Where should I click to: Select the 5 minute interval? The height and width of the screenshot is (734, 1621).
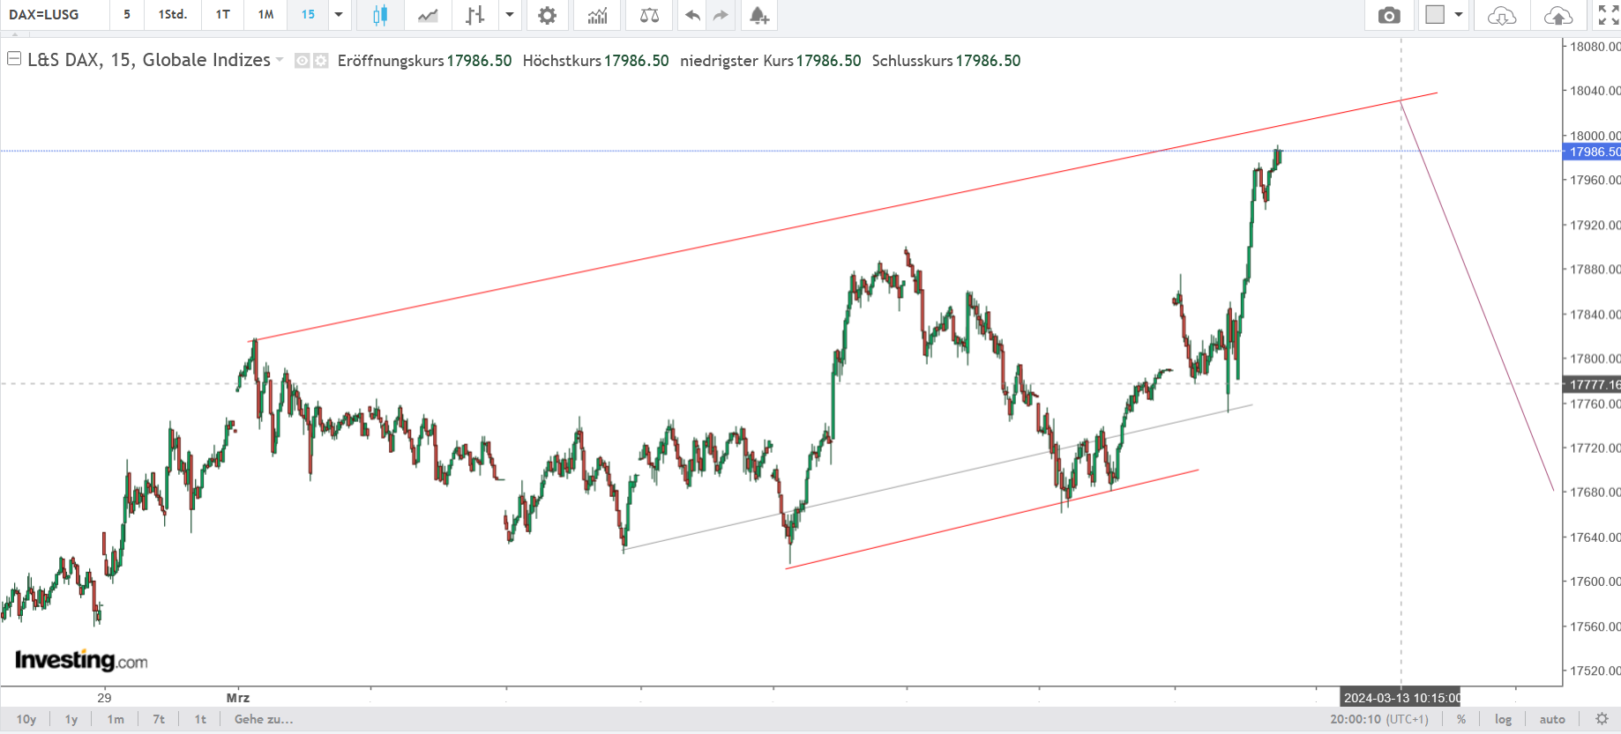click(x=127, y=15)
